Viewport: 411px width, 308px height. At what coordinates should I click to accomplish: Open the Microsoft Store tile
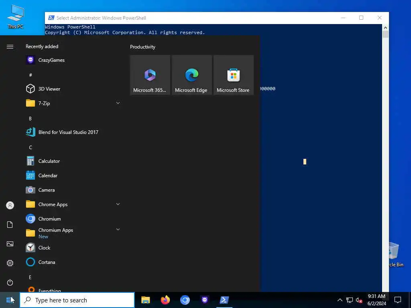pyautogui.click(x=234, y=75)
